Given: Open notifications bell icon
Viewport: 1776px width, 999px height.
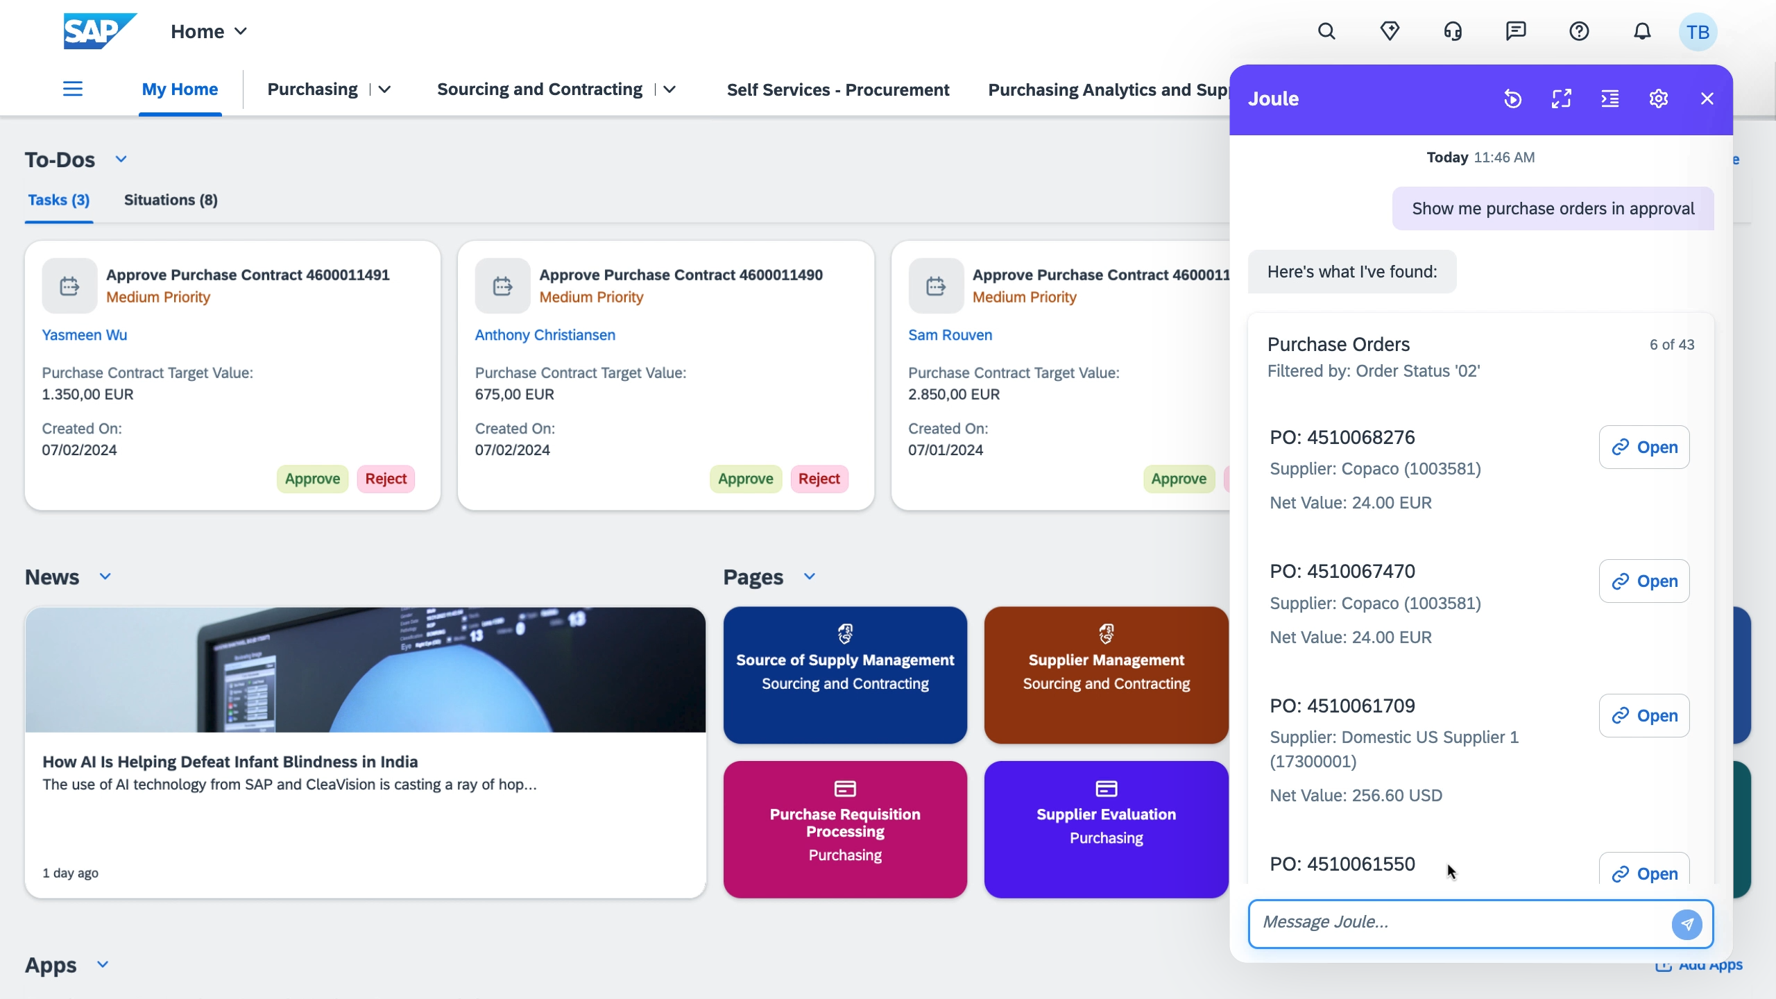Looking at the screenshot, I should [x=1642, y=31].
